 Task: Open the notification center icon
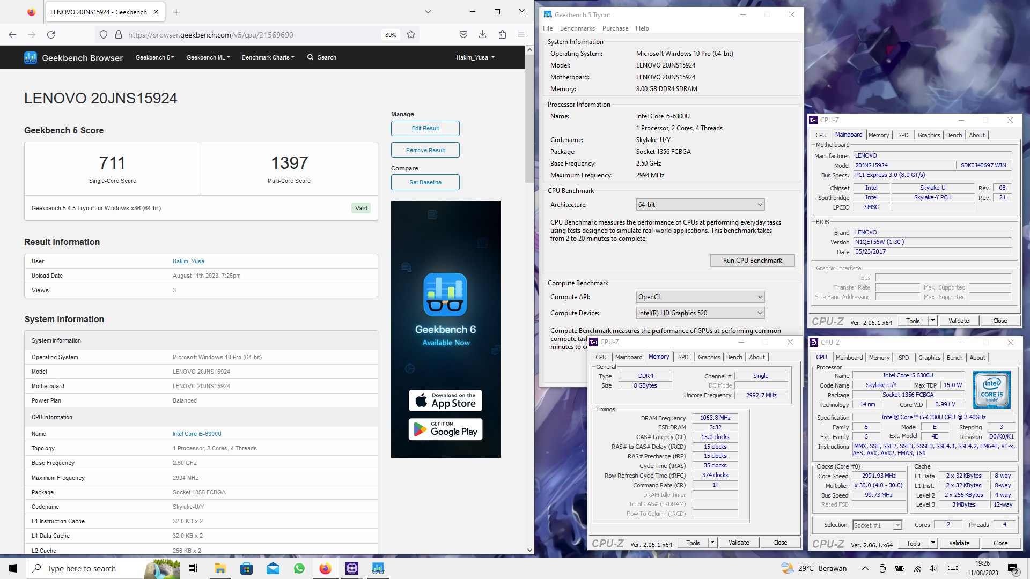pos(1014,568)
